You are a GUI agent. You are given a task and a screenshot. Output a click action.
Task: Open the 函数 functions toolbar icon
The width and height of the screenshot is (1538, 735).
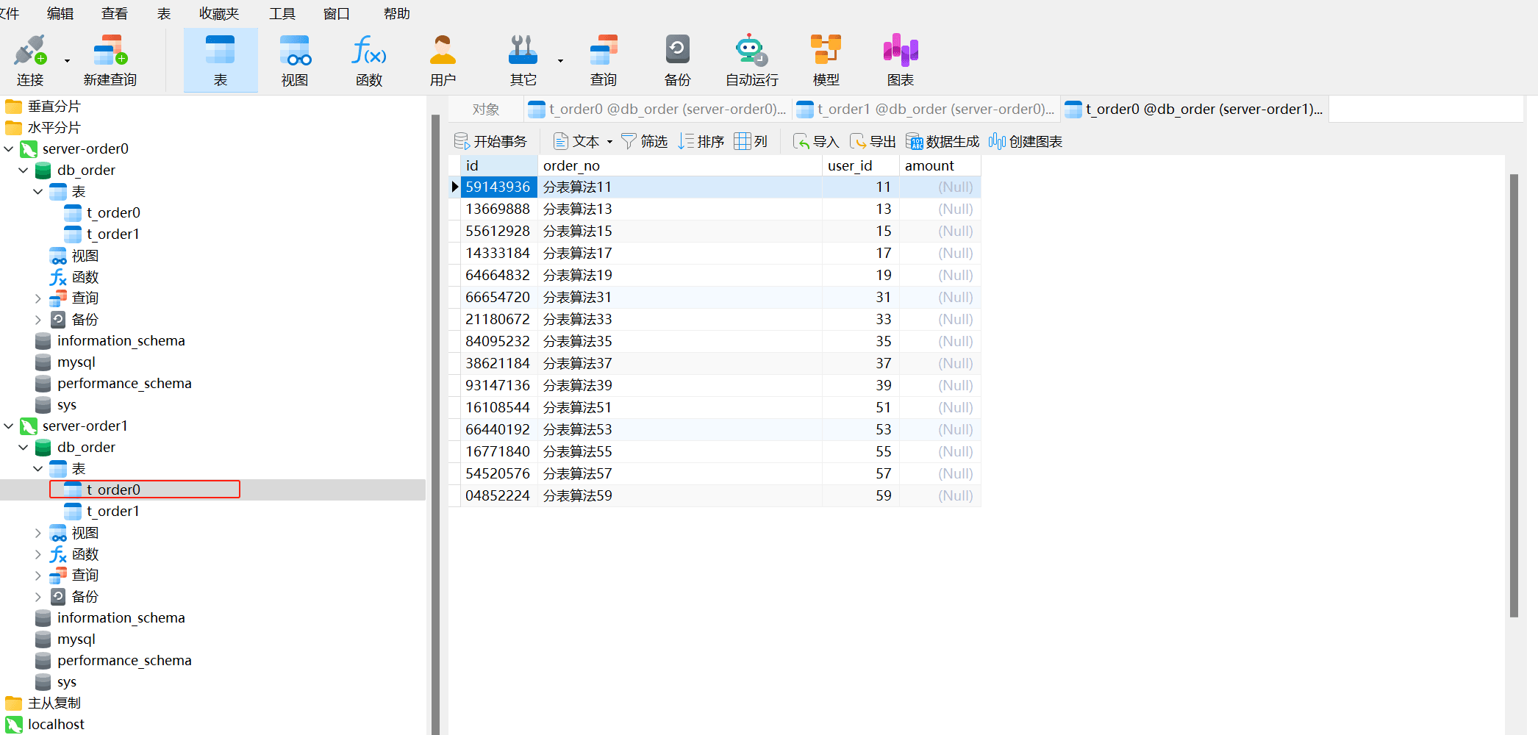click(369, 60)
